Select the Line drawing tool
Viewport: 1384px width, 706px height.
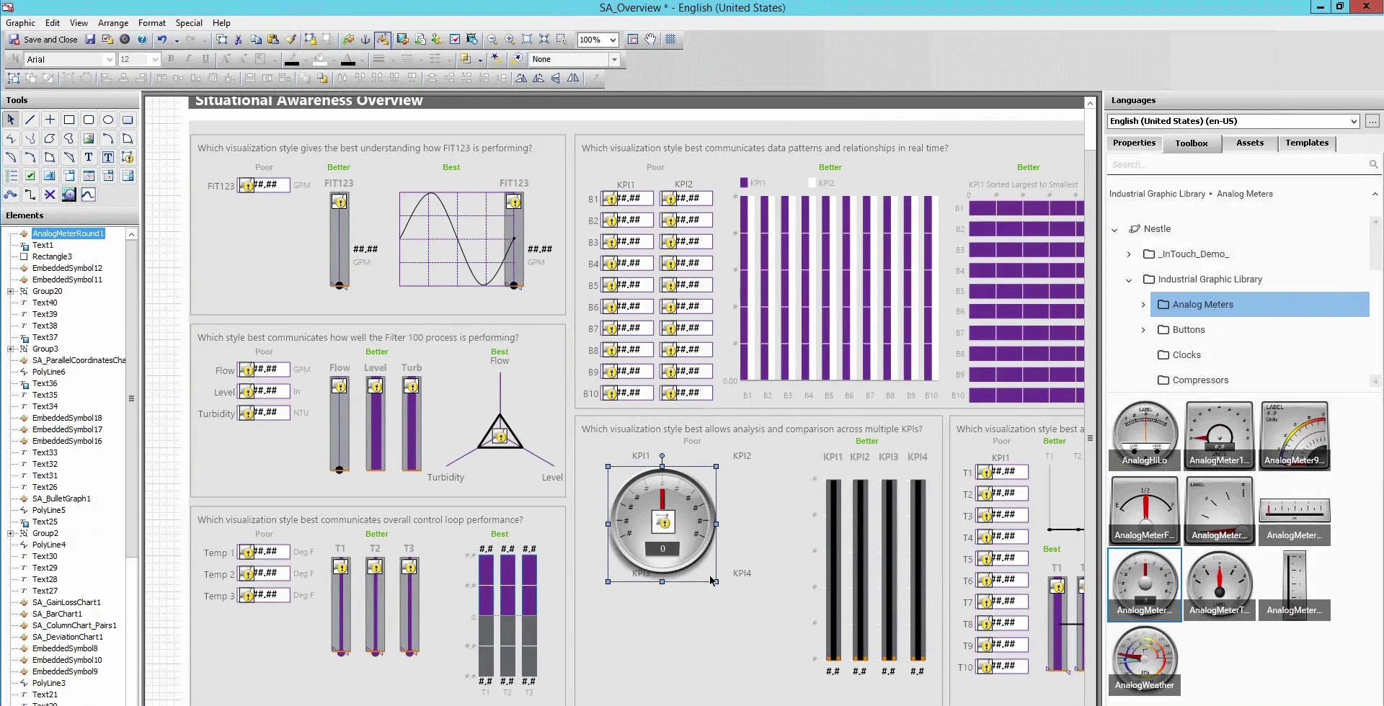[x=30, y=120]
